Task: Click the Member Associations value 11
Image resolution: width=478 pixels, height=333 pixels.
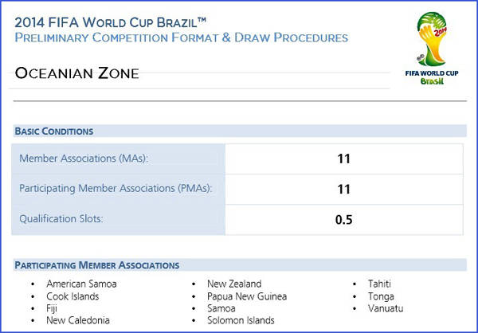Action: (343, 159)
